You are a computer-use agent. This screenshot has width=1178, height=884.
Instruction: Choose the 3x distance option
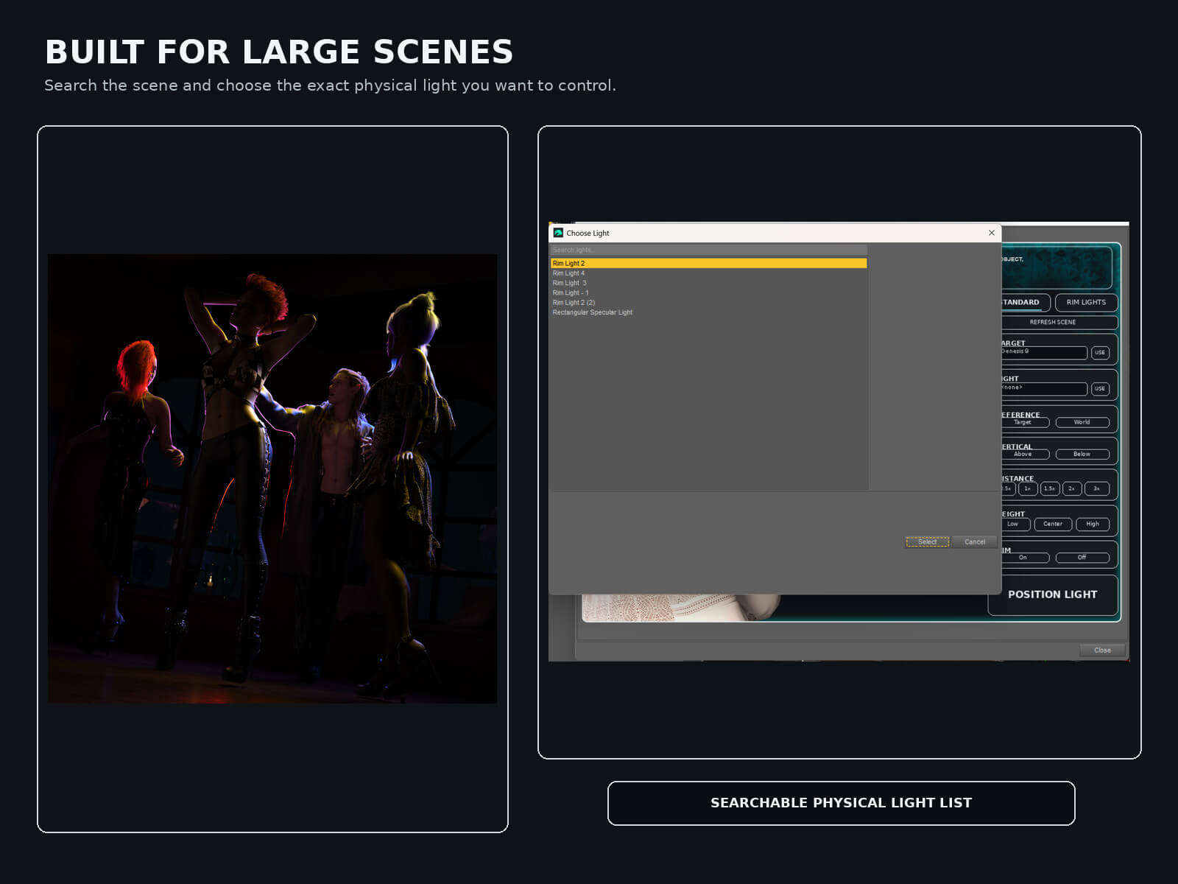tap(1097, 488)
